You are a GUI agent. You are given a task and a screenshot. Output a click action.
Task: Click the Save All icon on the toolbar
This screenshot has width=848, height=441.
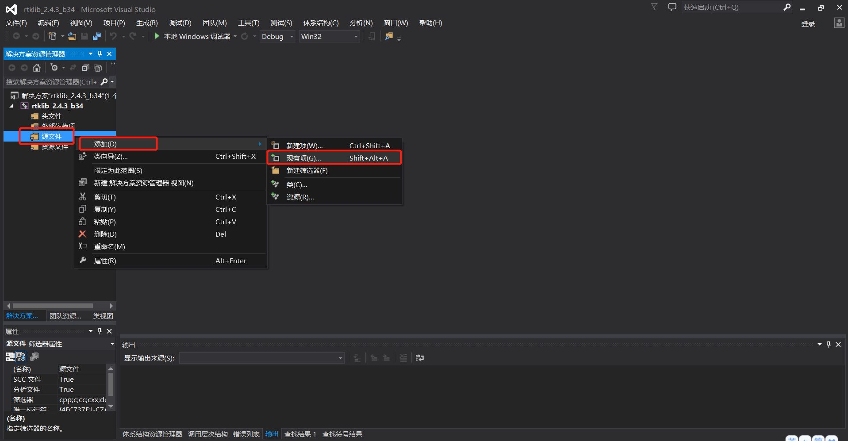click(97, 36)
